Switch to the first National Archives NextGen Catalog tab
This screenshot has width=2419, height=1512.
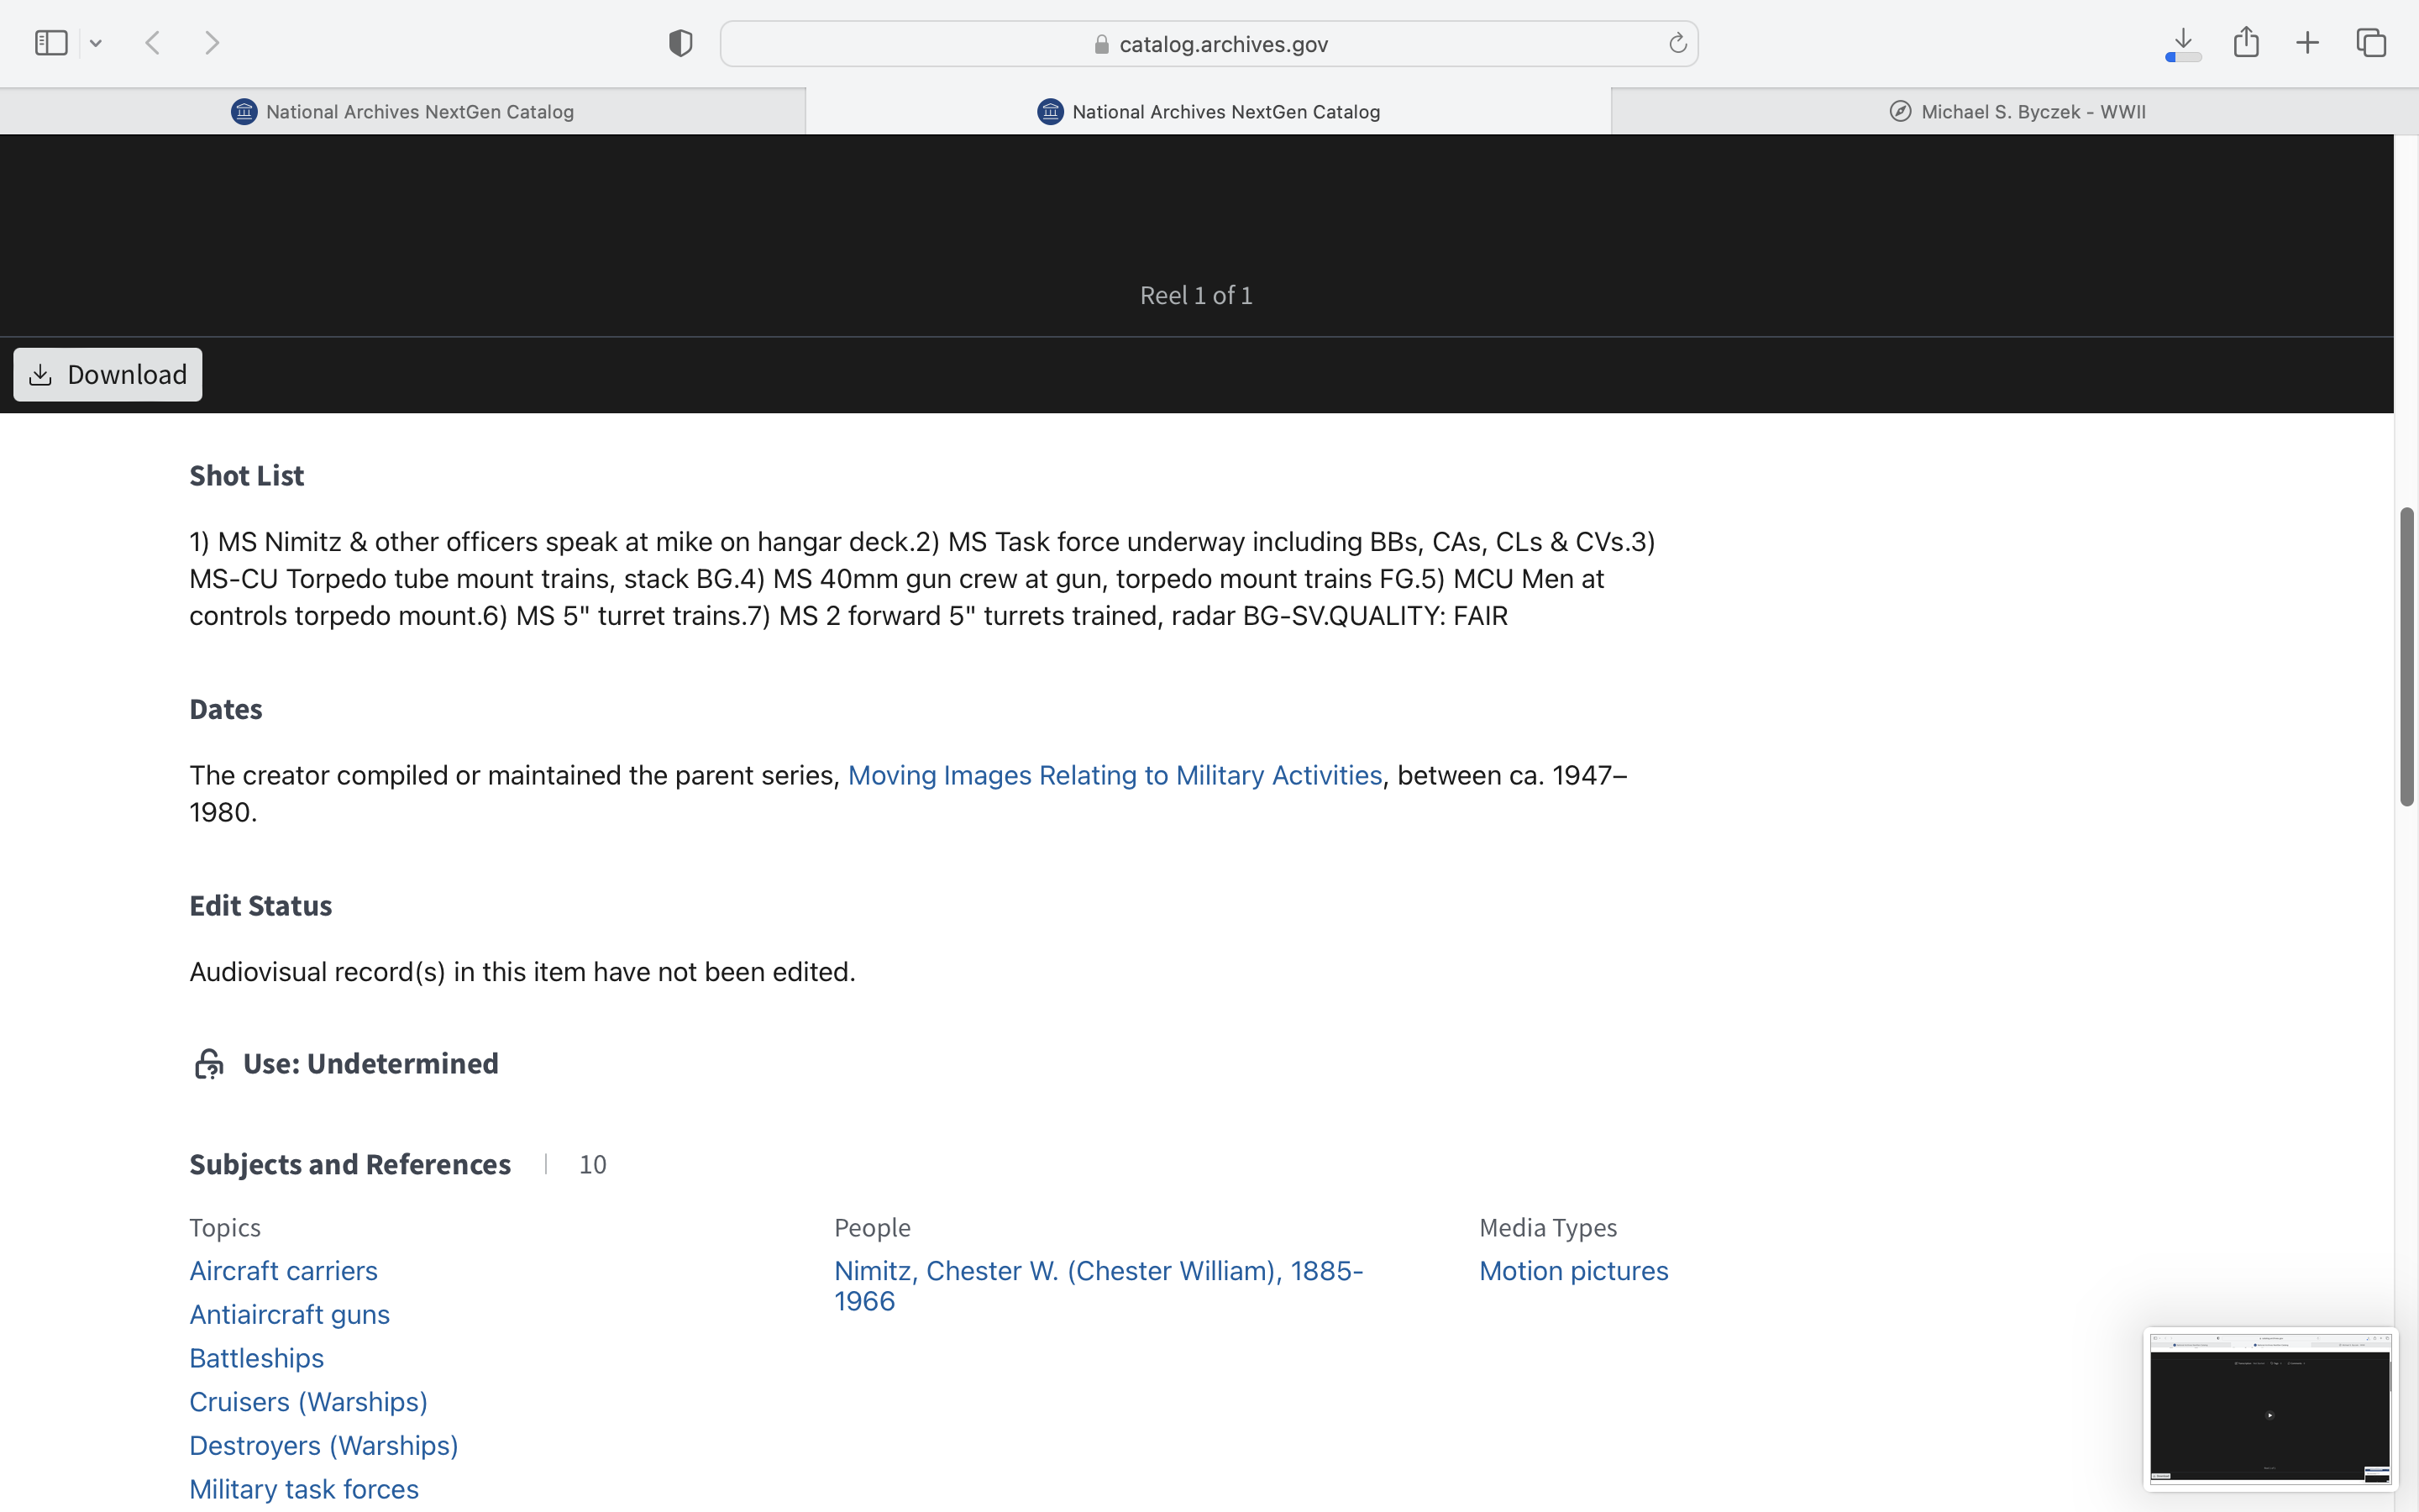[403, 112]
